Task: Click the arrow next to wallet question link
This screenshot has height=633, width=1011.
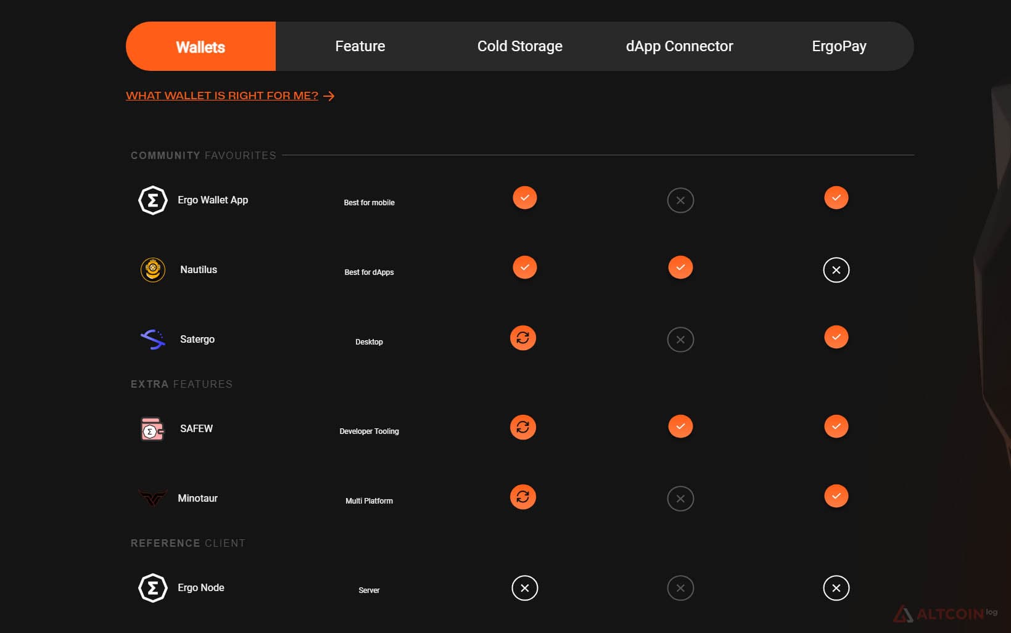Action: pos(329,96)
